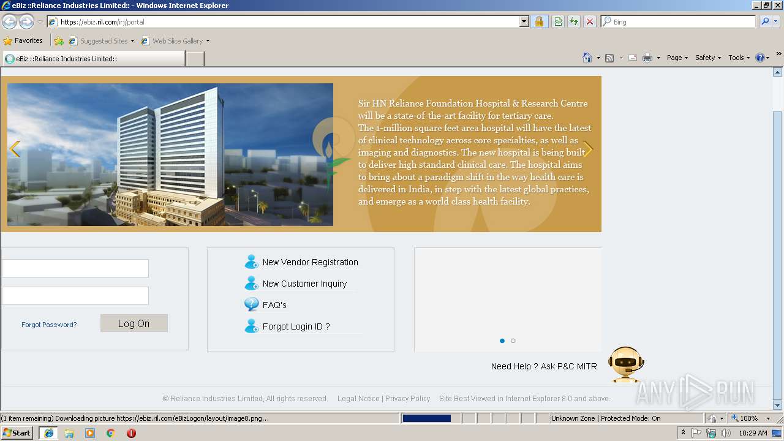The width and height of the screenshot is (784, 441).
Task: Click Internet Explorer icon in taskbar
Action: tap(48, 433)
